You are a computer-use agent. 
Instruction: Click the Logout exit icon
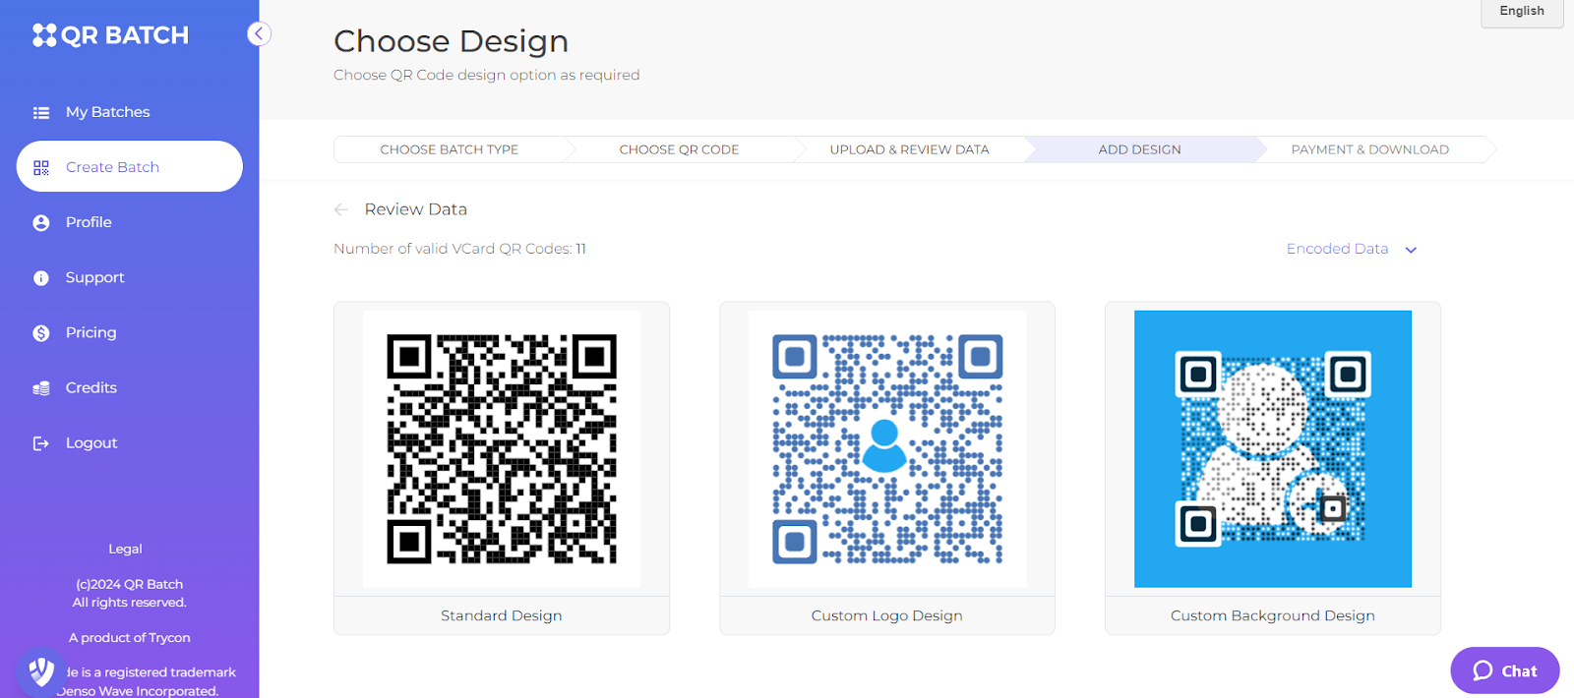(41, 443)
